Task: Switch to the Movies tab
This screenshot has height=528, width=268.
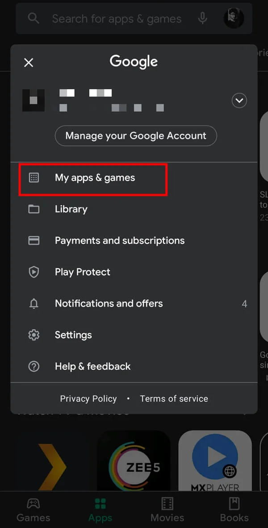Action: pyautogui.click(x=167, y=510)
